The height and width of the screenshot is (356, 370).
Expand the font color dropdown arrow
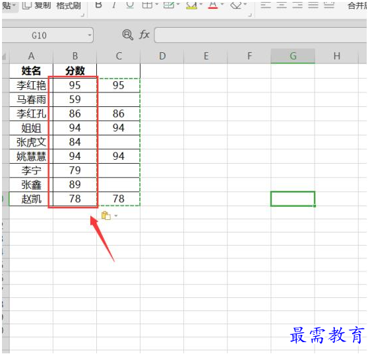click(x=222, y=4)
